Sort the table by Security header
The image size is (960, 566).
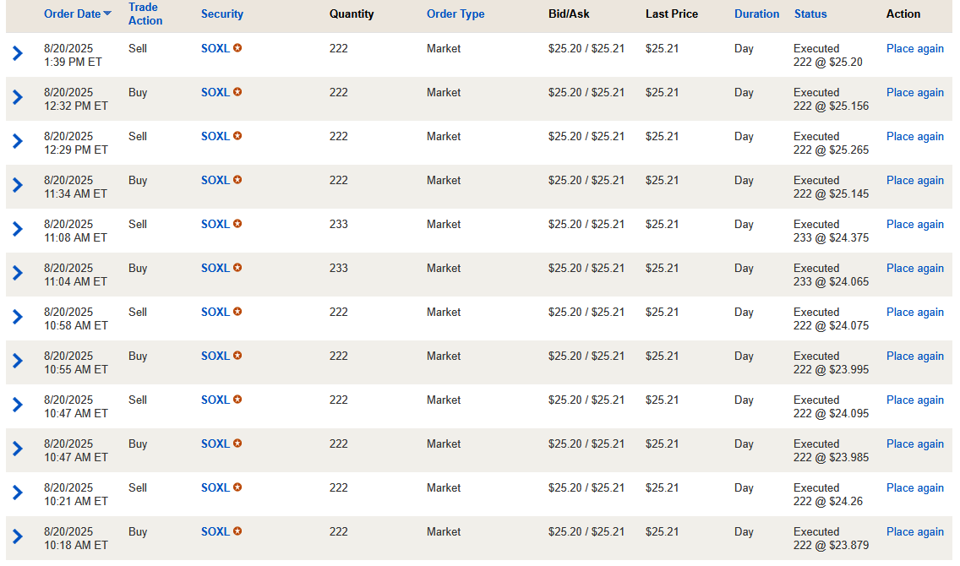tap(221, 14)
